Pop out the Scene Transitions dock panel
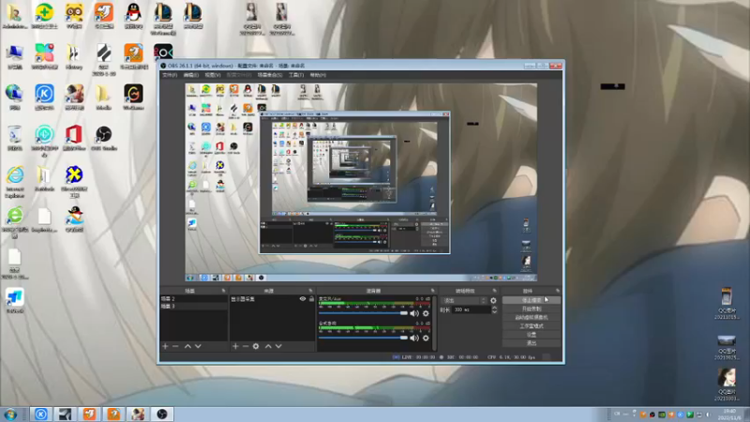The width and height of the screenshot is (750, 422). pyautogui.click(x=495, y=291)
